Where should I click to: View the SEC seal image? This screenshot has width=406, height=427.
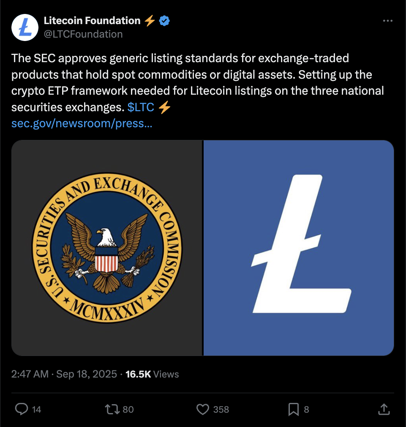[x=107, y=248]
